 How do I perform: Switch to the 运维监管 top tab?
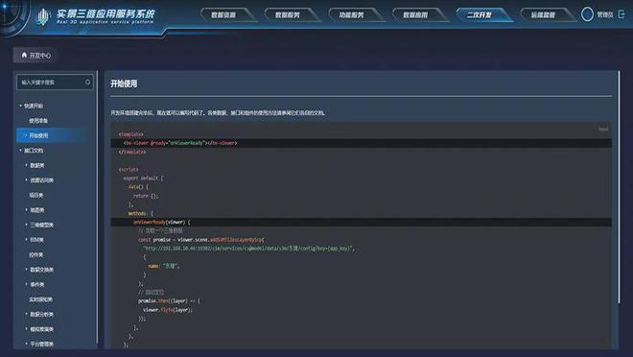[544, 15]
